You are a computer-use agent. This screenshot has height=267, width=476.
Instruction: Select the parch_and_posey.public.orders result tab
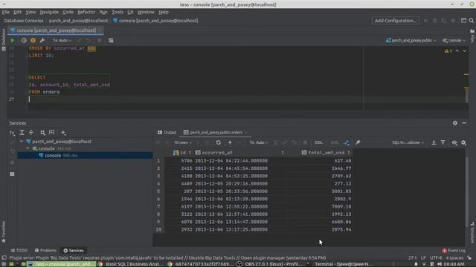tap(216, 132)
